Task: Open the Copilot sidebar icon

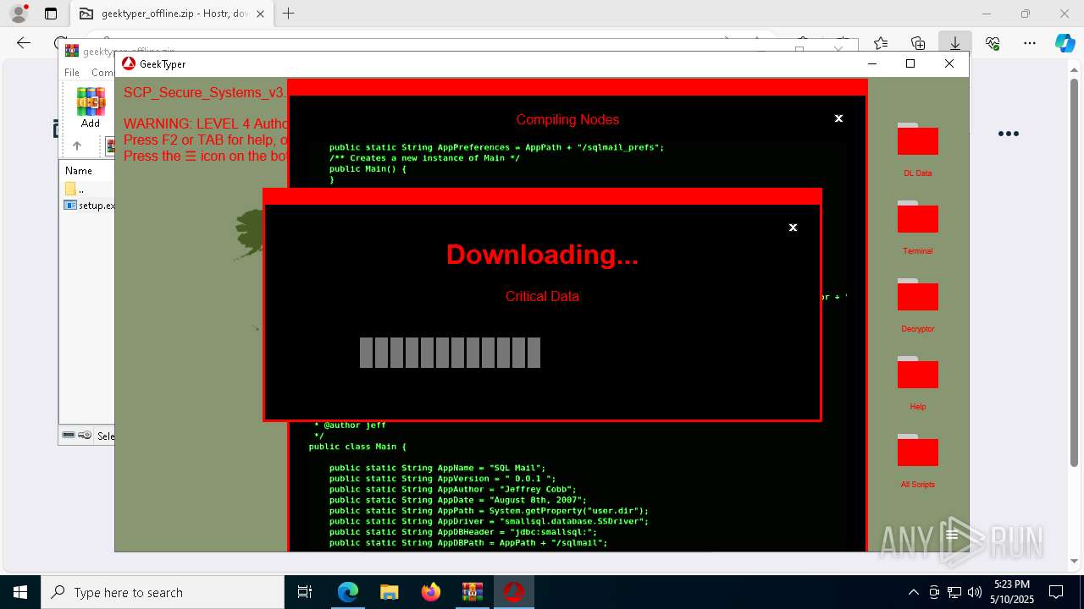Action: (x=1065, y=43)
